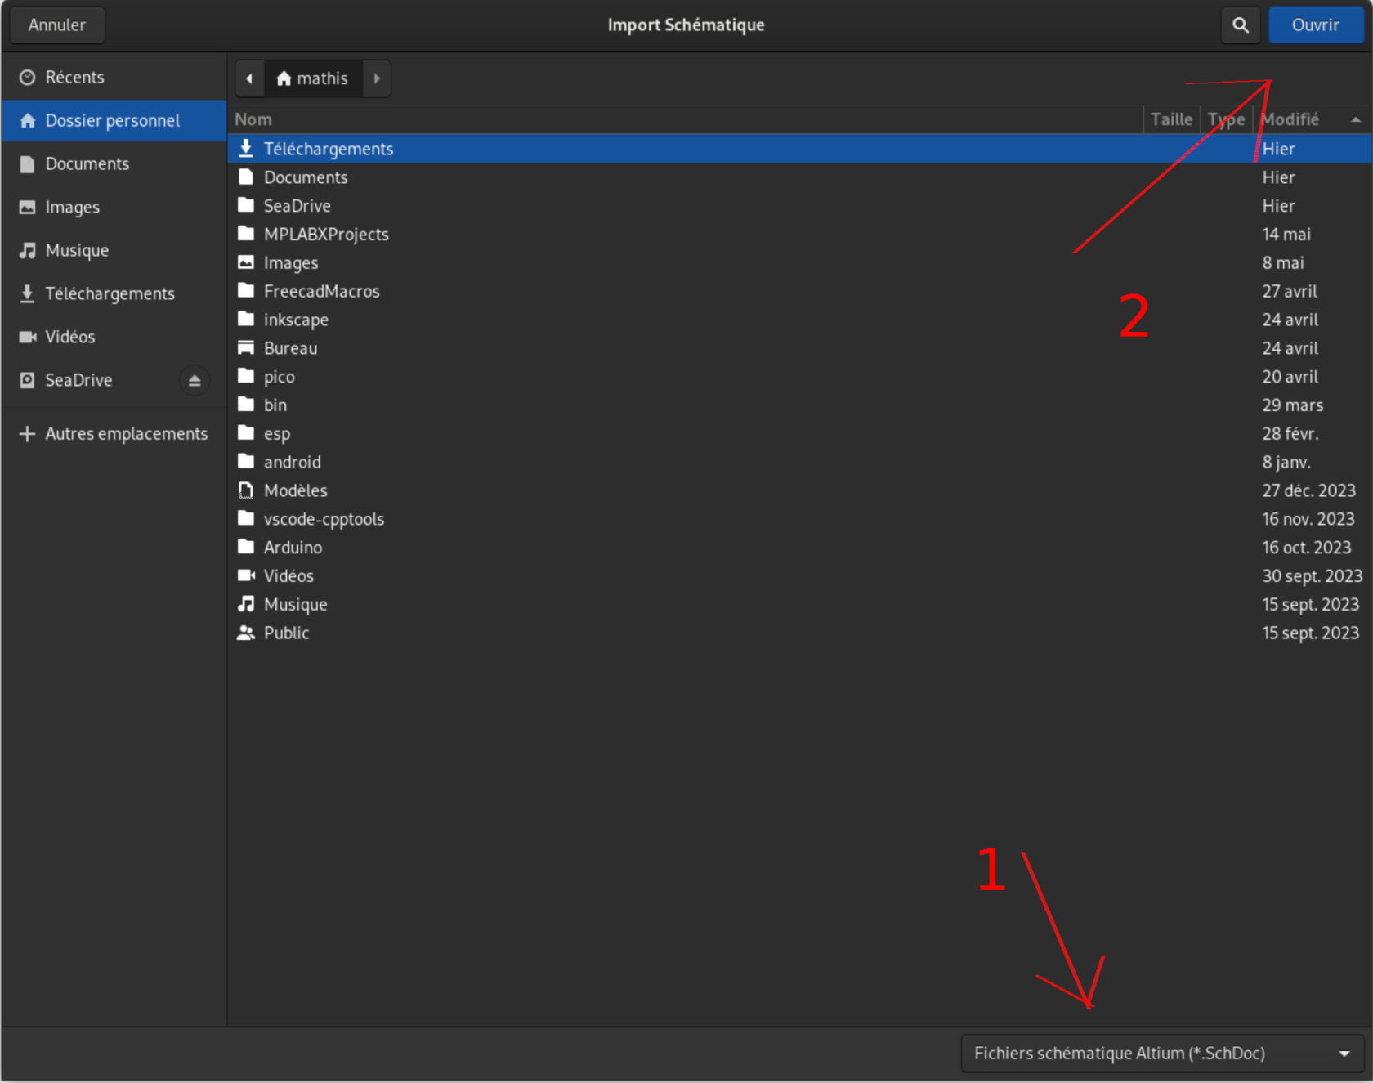The height and width of the screenshot is (1083, 1373).
Task: Open Images in the sidebar
Action: point(114,207)
